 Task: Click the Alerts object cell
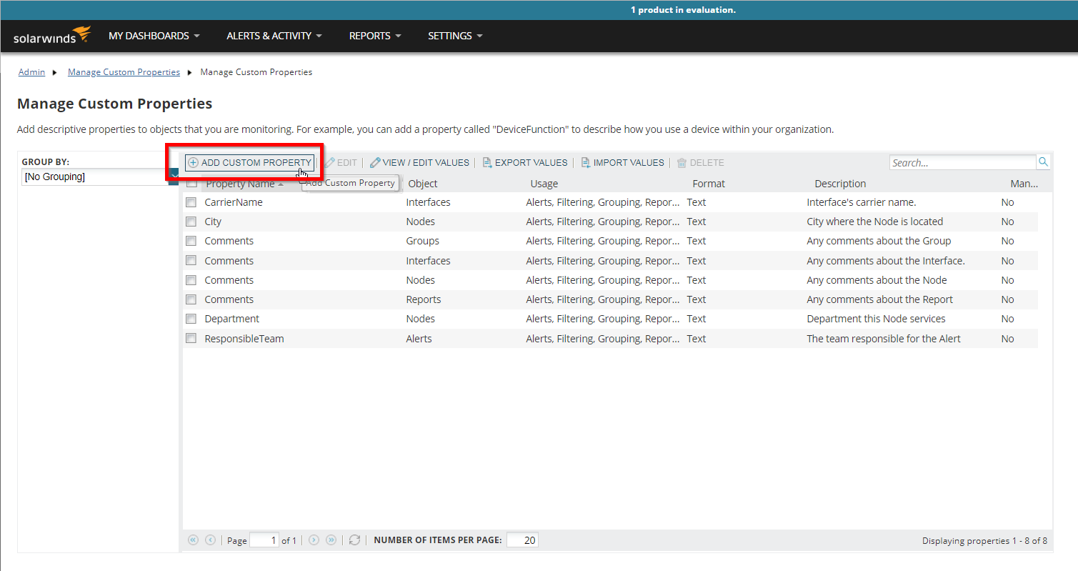point(419,339)
